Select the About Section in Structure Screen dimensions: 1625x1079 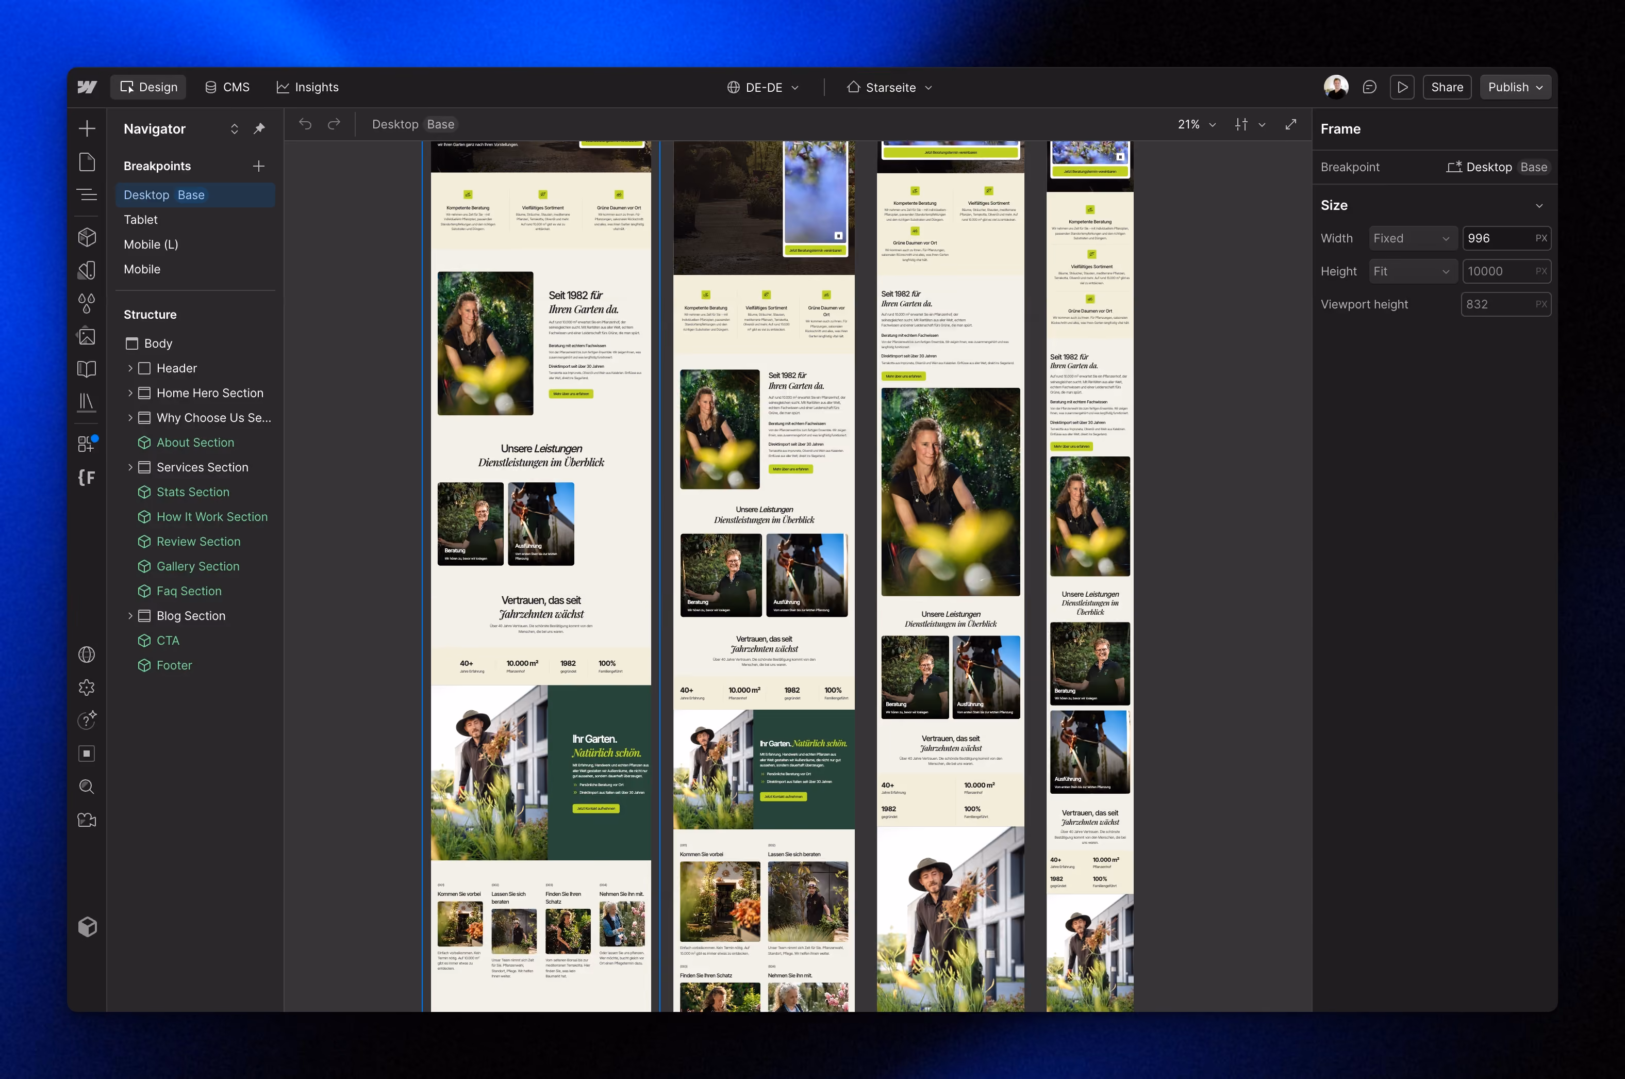coord(195,443)
